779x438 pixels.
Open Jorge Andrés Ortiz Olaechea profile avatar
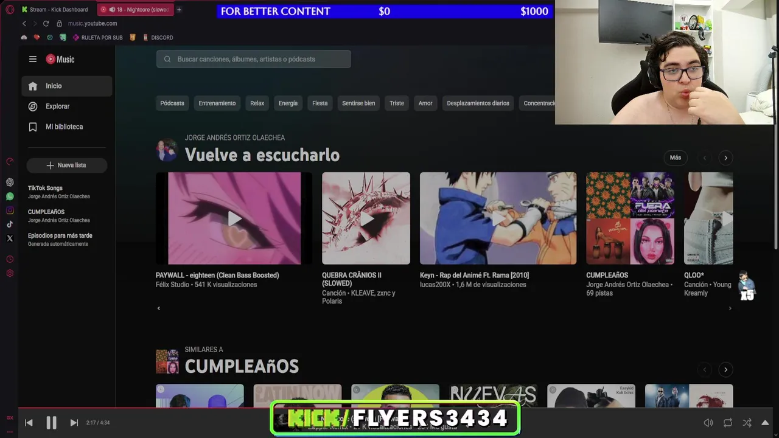[x=167, y=150]
